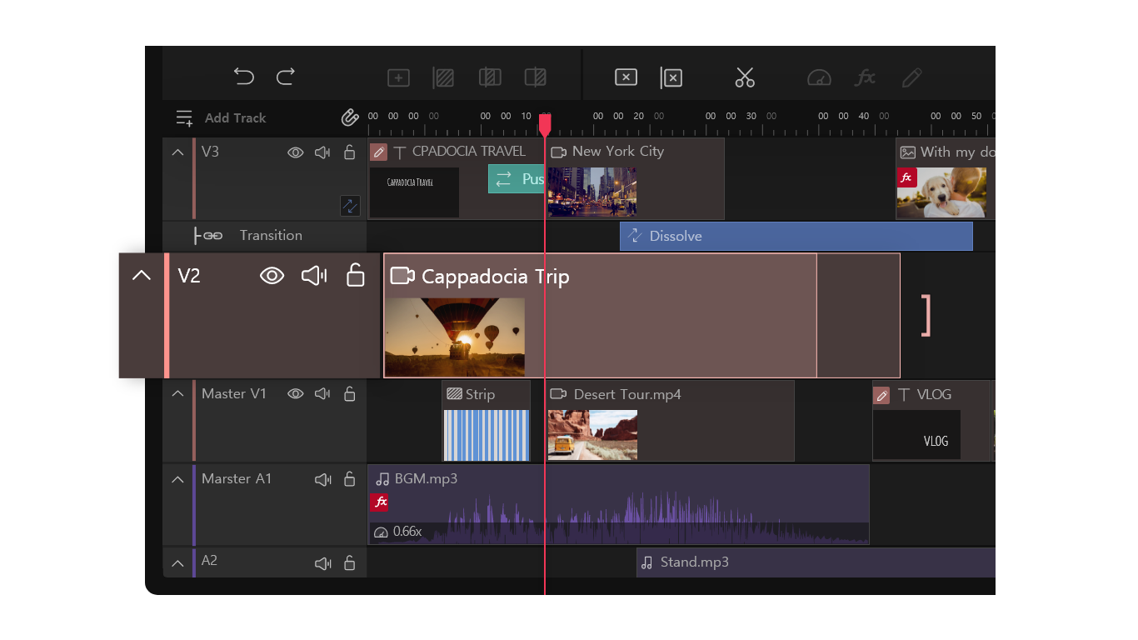The width and height of the screenshot is (1138, 640).
Task: Click the Redo icon in the toolbar
Action: click(x=285, y=77)
